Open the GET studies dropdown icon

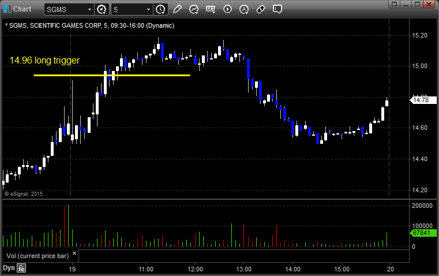(211, 9)
